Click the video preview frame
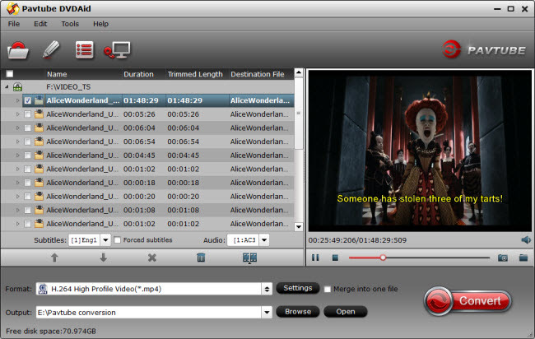Viewport: 535px width, 339px height. click(x=420, y=151)
